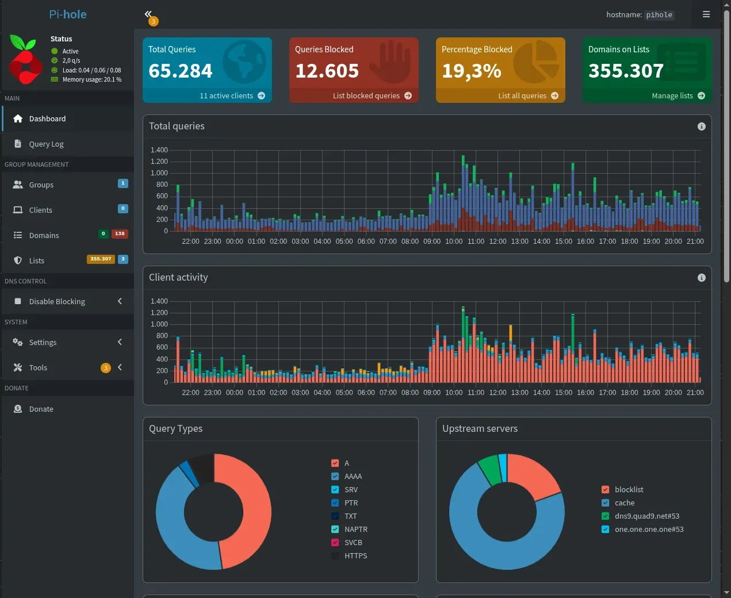Click the Tools wrench icon

tap(18, 367)
